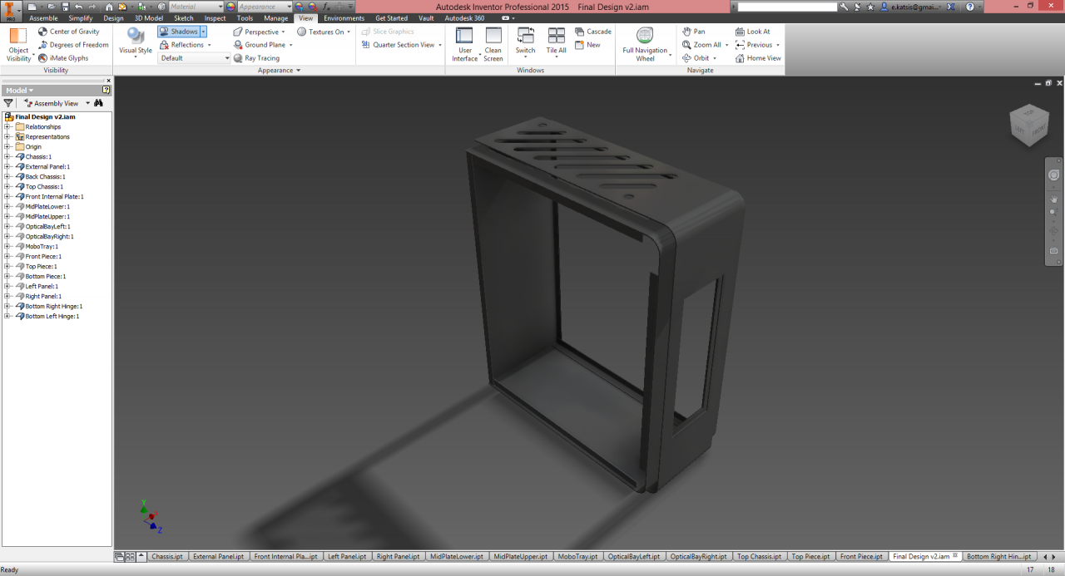Image resolution: width=1065 pixels, height=576 pixels.
Task: Switch to the Sketch ribbon tab
Action: tap(184, 18)
